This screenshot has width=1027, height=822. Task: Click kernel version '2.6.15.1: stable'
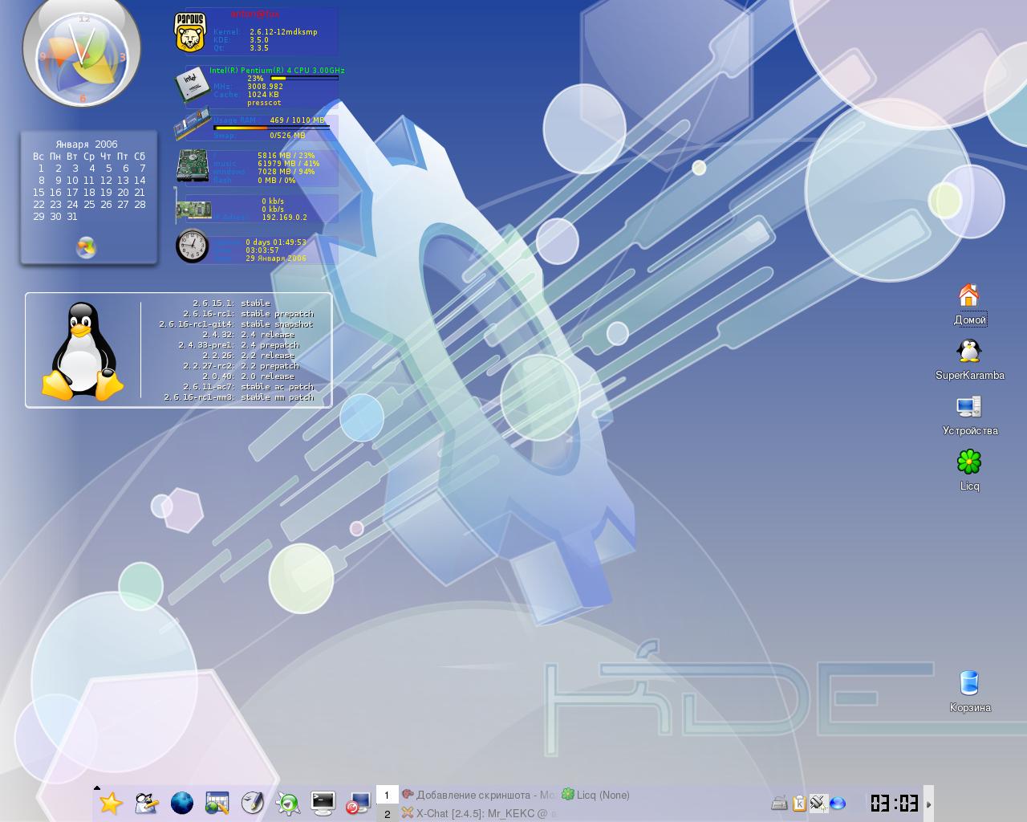231,303
